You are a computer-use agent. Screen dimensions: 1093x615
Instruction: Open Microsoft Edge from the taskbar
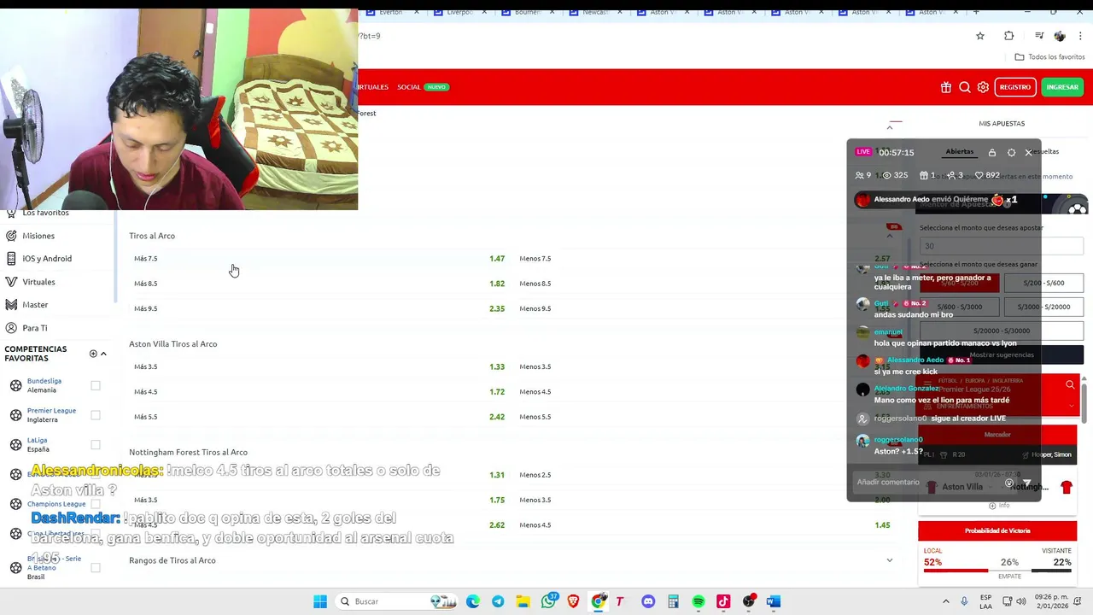(473, 601)
